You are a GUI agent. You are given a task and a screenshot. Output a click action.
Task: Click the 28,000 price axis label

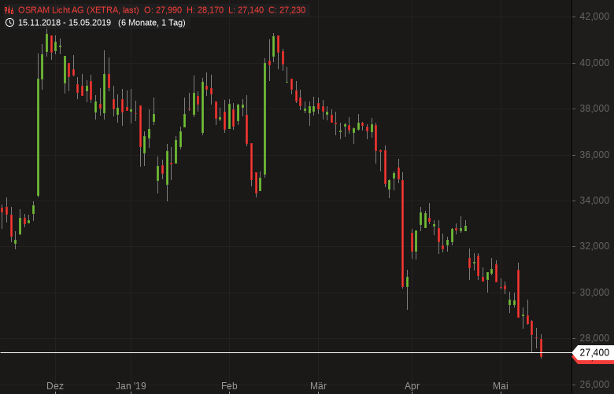(594, 338)
